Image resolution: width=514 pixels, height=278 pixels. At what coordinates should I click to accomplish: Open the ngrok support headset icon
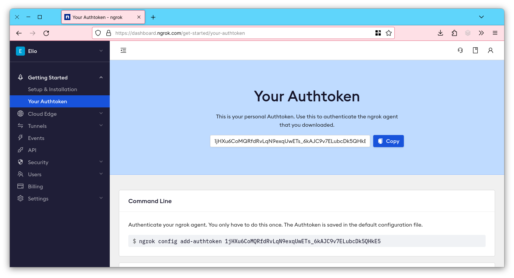[460, 50]
